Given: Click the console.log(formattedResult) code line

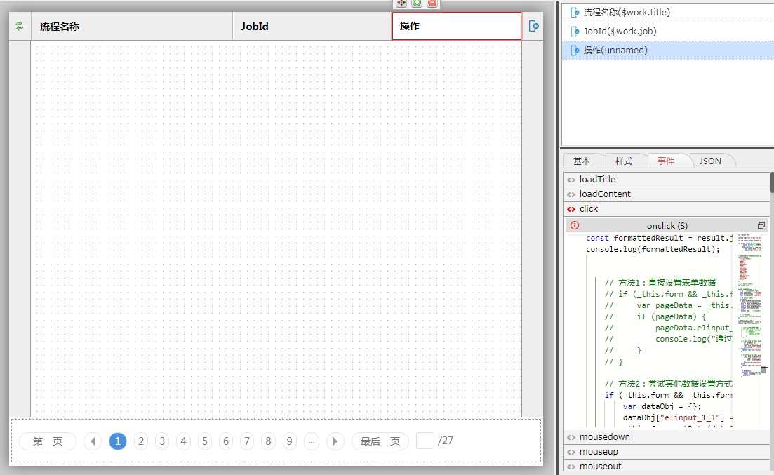Looking at the screenshot, I should pos(653,249).
